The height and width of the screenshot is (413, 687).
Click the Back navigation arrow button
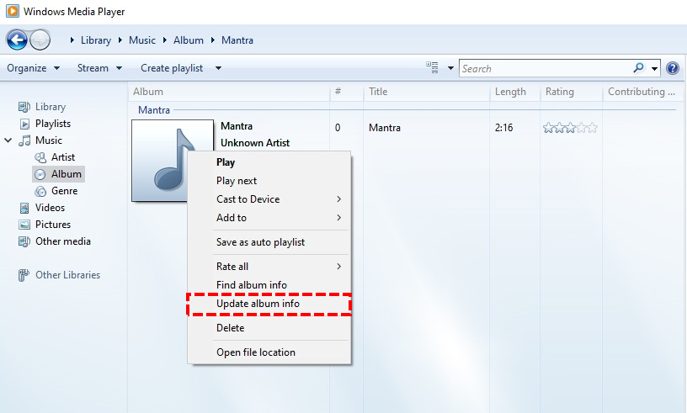coord(17,40)
